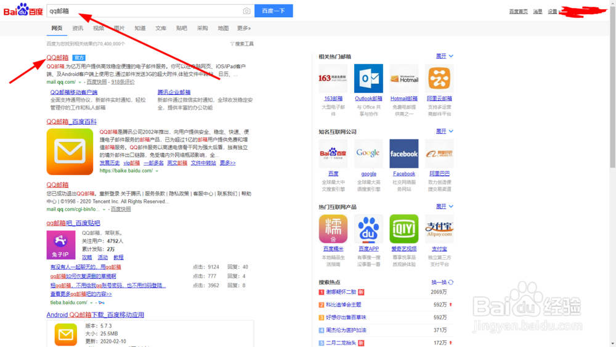Open 消息 link at top
The image size is (616, 347).
tap(538, 12)
